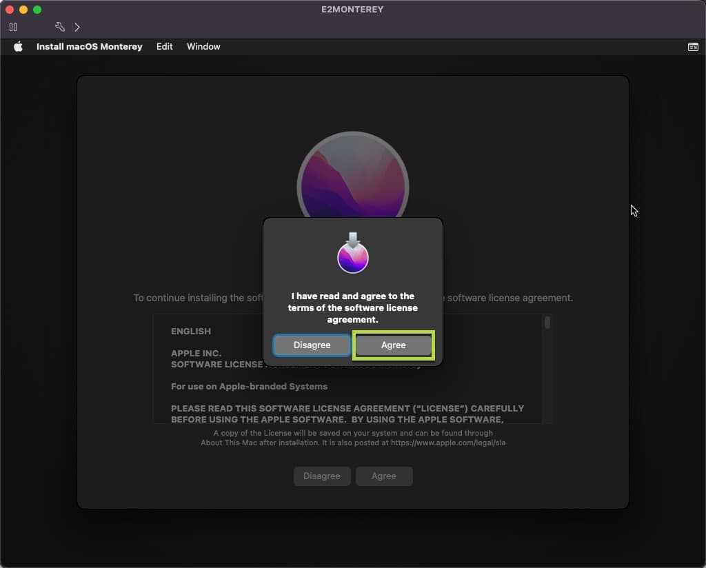Click the yellow minimize window button
This screenshot has width=706, height=568.
[23, 10]
